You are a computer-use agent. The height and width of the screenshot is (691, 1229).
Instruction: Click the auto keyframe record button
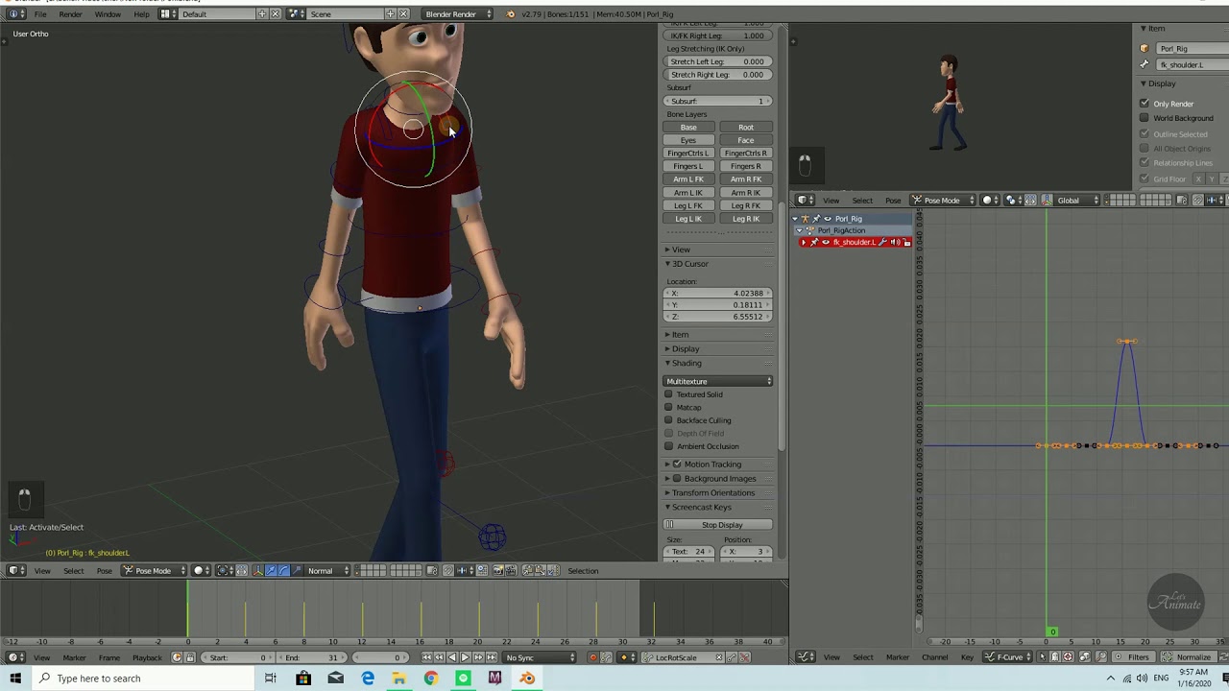point(592,657)
